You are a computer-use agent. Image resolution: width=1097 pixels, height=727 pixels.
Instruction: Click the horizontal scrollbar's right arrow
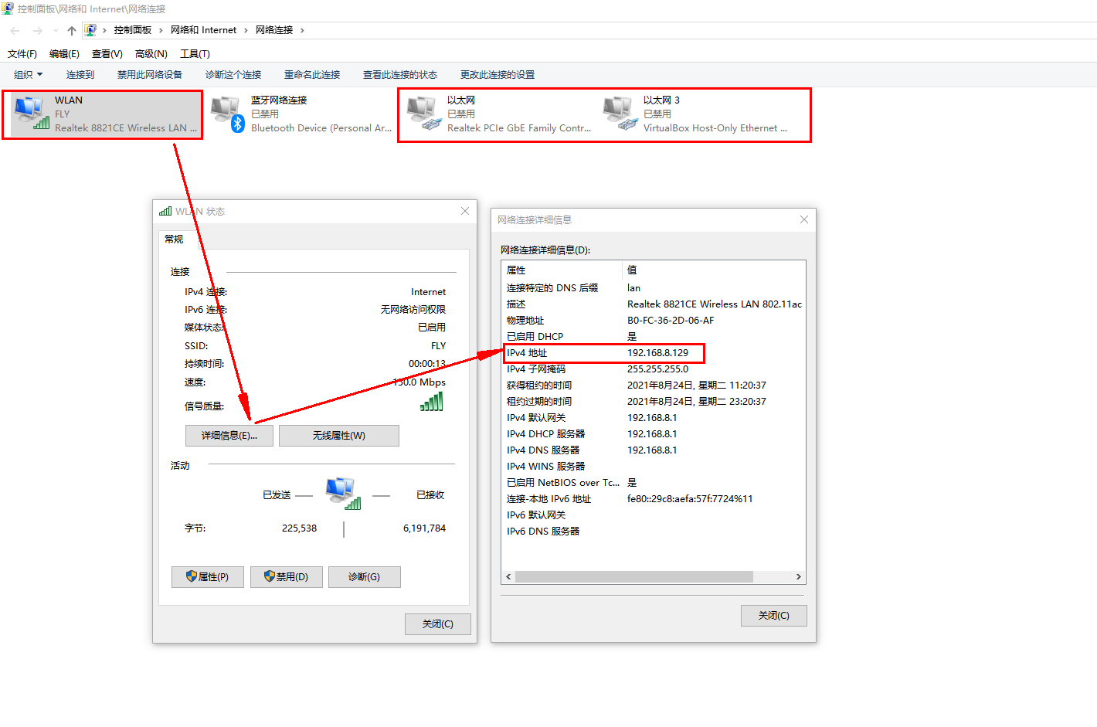pos(798,577)
